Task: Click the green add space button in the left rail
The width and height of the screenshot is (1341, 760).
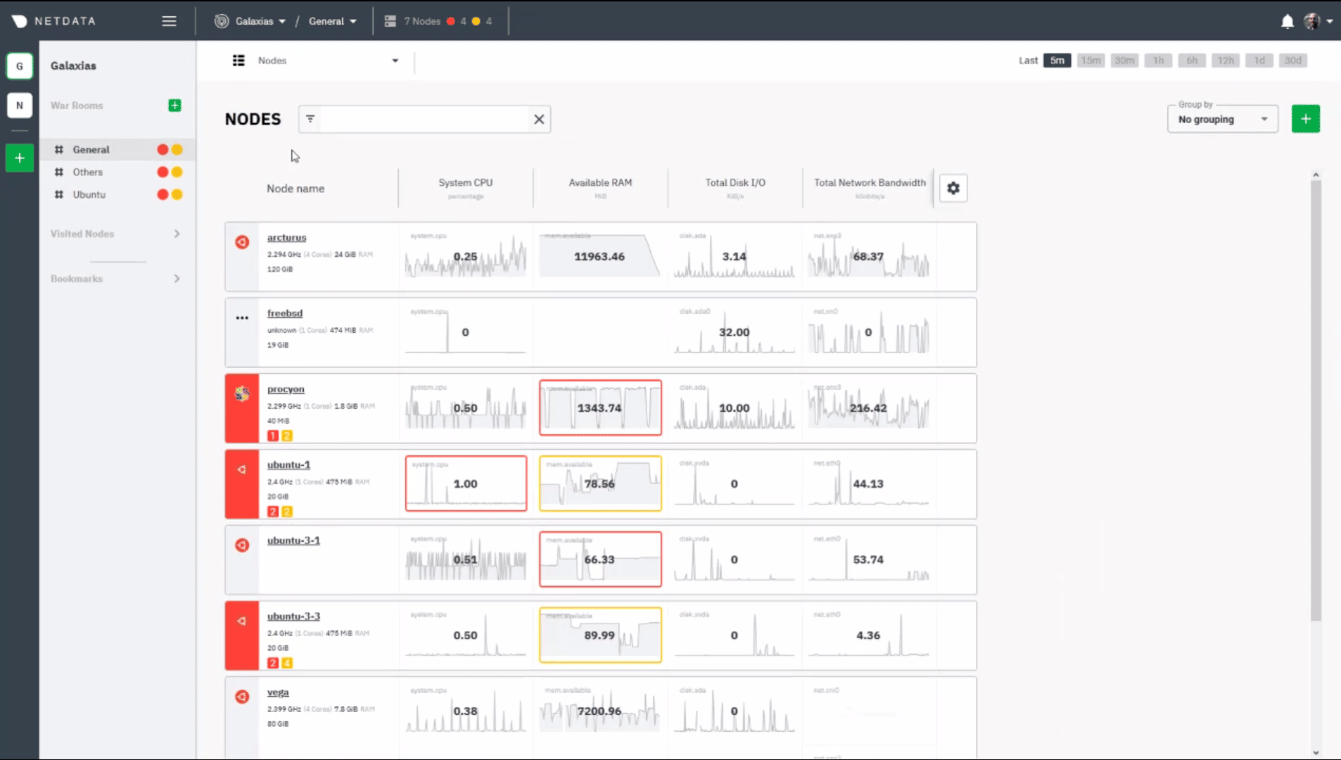Action: click(x=20, y=158)
